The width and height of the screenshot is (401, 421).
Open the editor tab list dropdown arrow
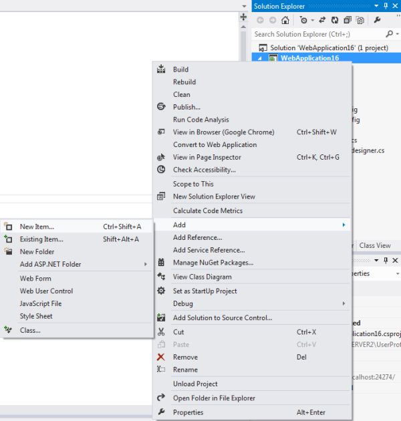click(x=244, y=6)
